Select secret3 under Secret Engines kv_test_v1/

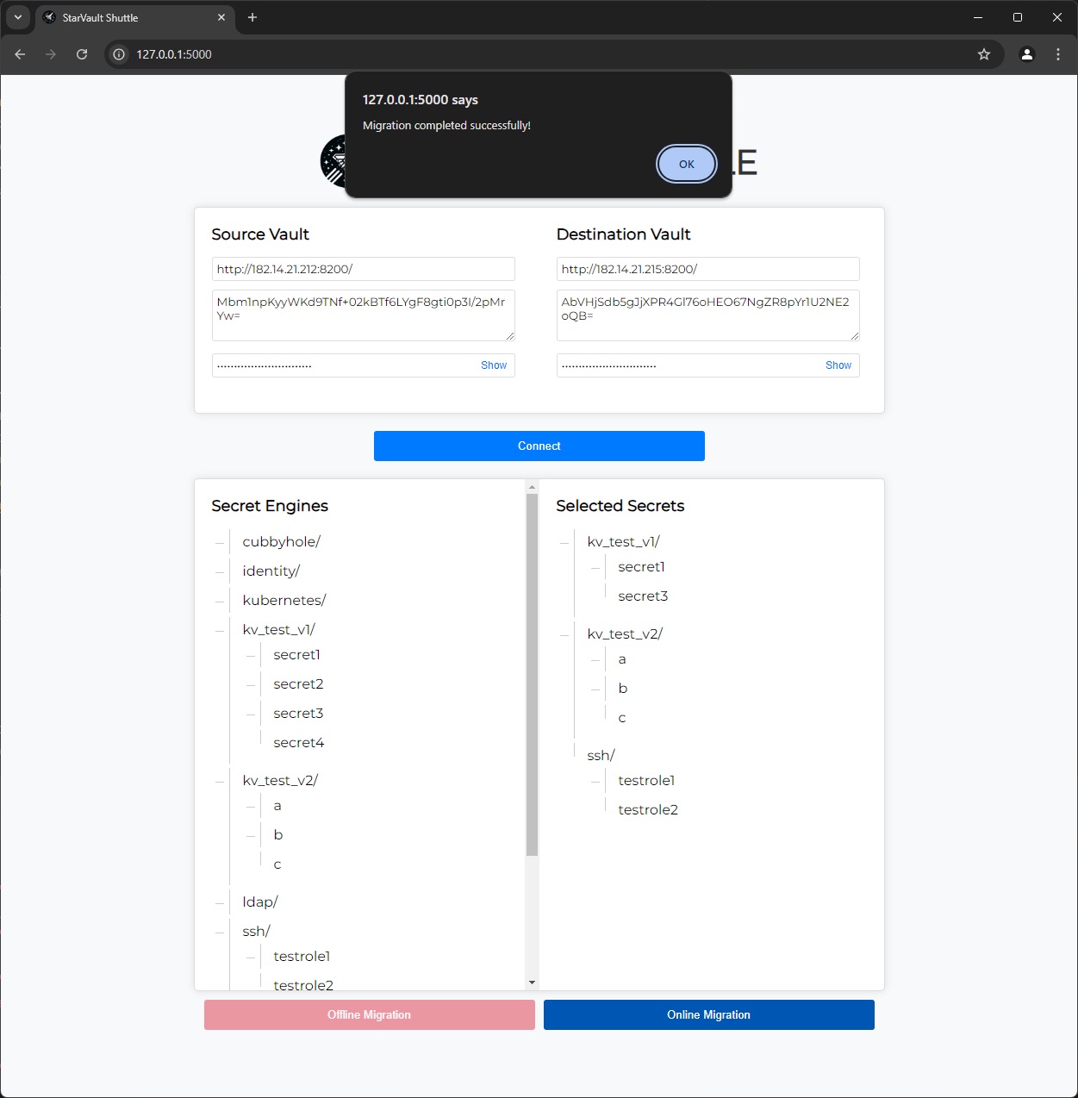298,714
